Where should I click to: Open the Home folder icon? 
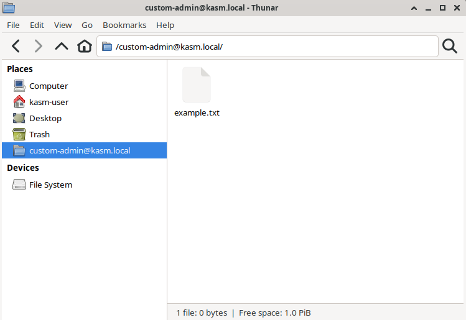(84, 46)
